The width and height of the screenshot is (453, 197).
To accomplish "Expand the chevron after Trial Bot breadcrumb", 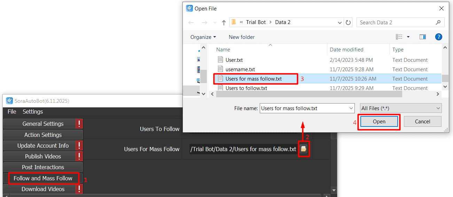I will (271, 22).
